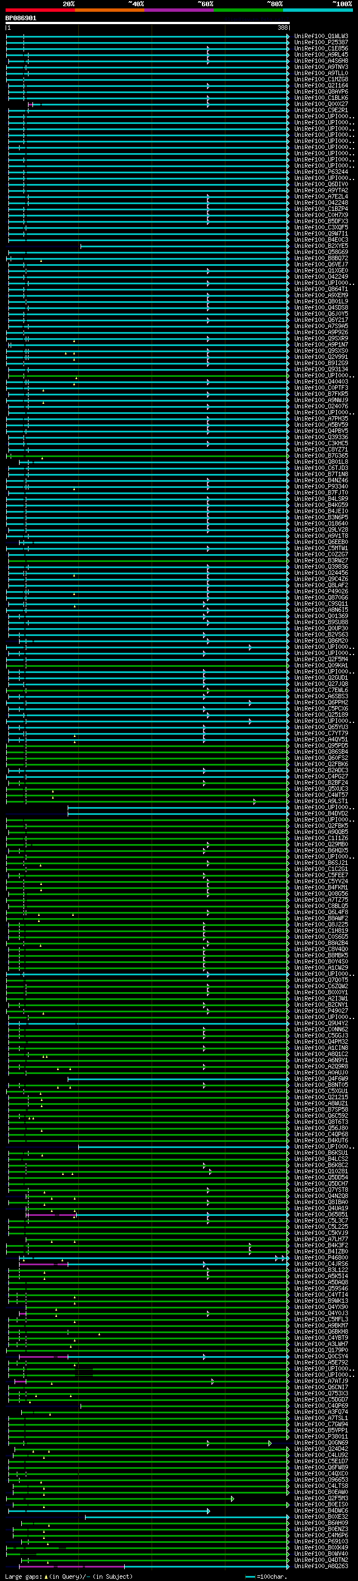Click the label UniRef100_A9YTA2
Screen dimensions: 358x1581
click(321, 190)
